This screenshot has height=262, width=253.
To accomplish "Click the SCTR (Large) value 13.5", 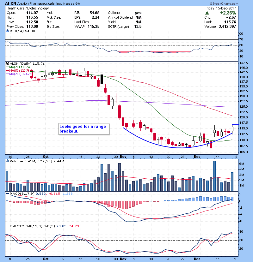I will pyautogui.click(x=138, y=27).
